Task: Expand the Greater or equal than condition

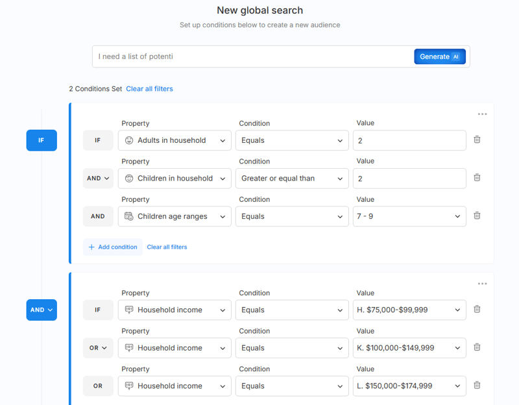Action: pos(291,178)
